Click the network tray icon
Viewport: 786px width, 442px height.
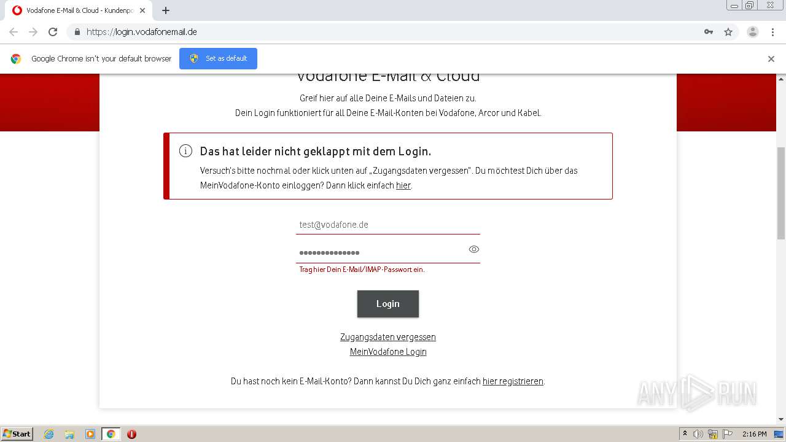click(713, 434)
